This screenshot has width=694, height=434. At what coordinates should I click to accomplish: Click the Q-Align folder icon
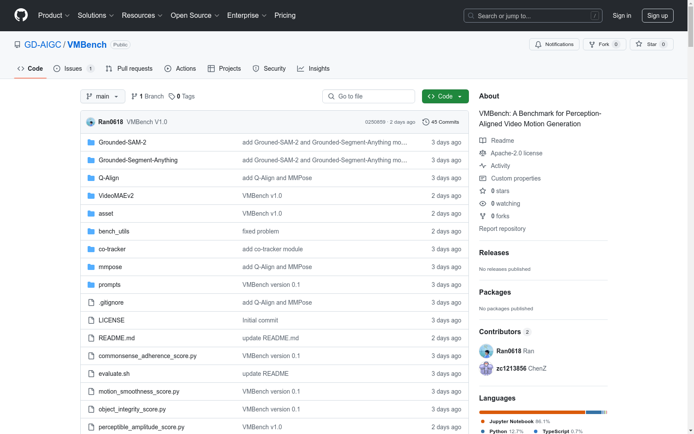(x=91, y=178)
